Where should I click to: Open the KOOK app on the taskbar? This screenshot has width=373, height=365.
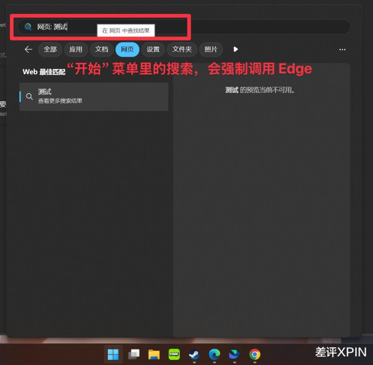point(174,354)
